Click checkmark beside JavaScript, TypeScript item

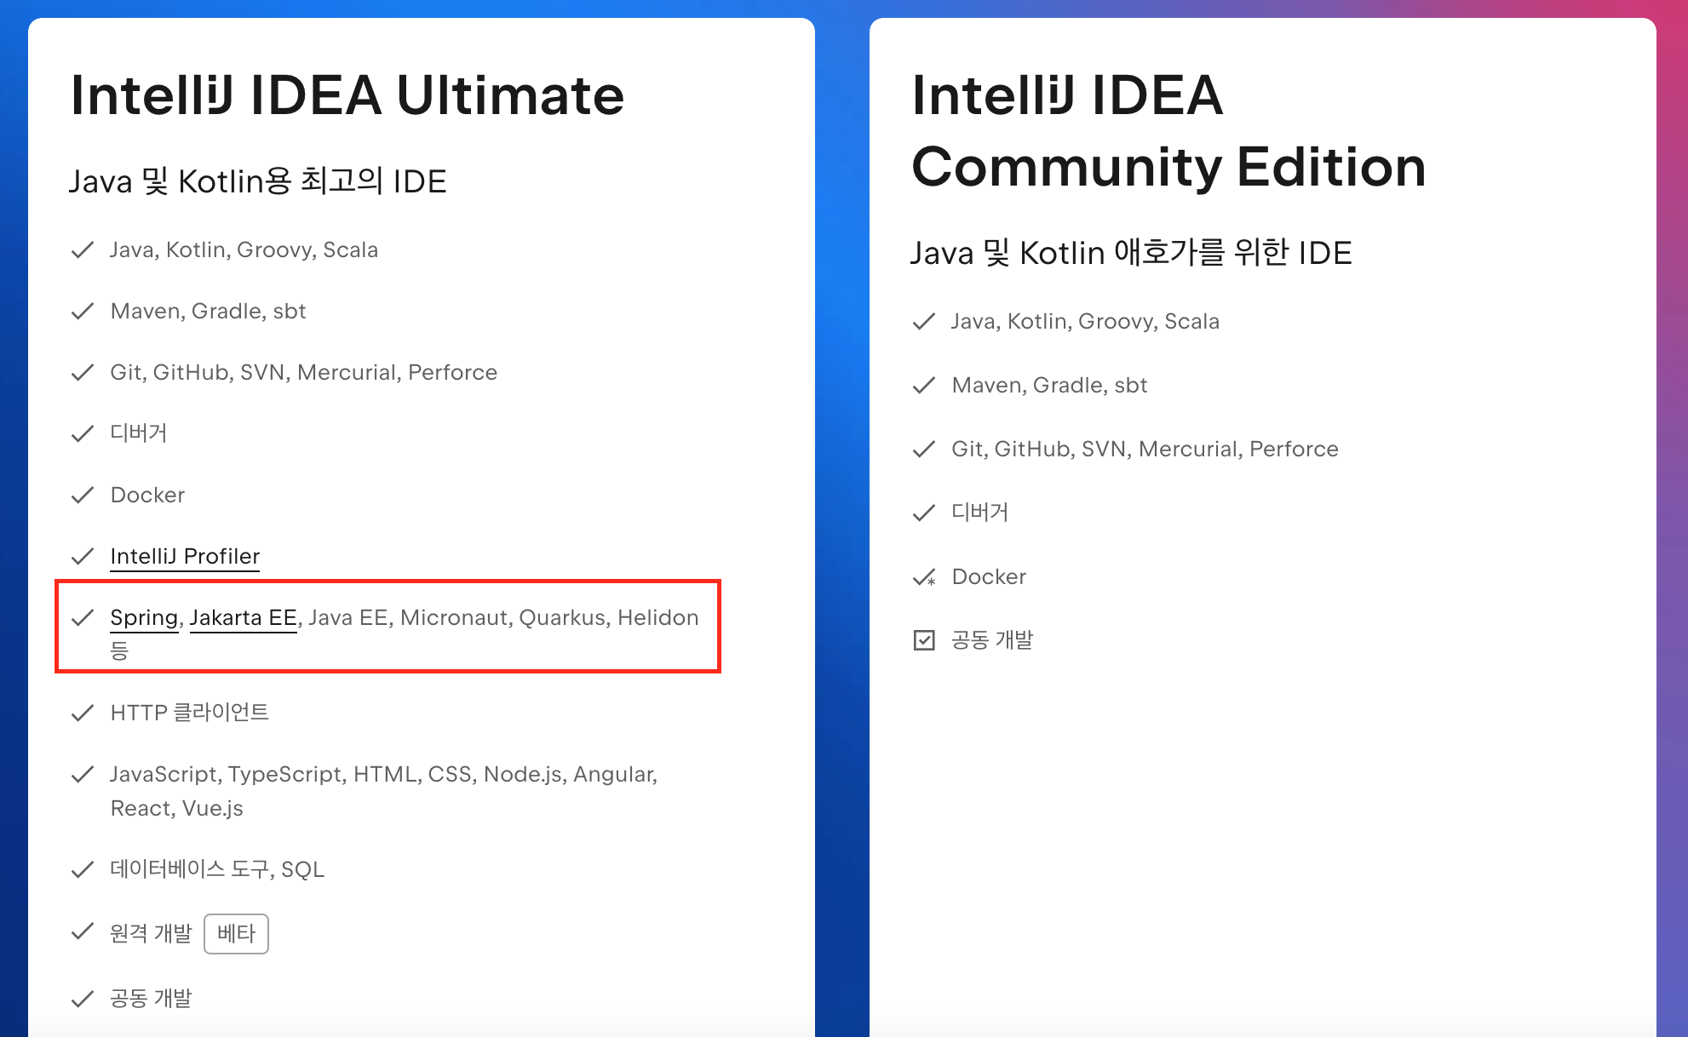(83, 775)
